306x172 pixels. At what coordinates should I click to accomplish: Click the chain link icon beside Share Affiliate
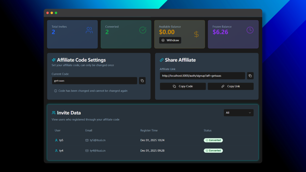point(161,60)
